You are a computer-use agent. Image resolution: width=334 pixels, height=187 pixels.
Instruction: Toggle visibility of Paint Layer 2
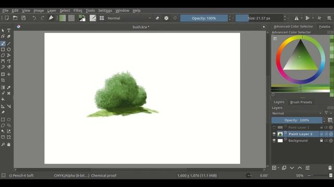click(274, 134)
